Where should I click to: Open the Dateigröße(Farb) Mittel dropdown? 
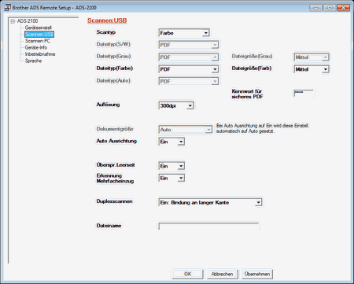click(x=312, y=69)
